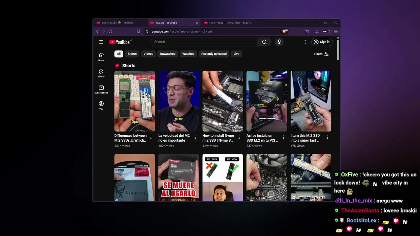420x236 pixels.
Task: Close the m.2 ssd tab
Action: coord(197,23)
